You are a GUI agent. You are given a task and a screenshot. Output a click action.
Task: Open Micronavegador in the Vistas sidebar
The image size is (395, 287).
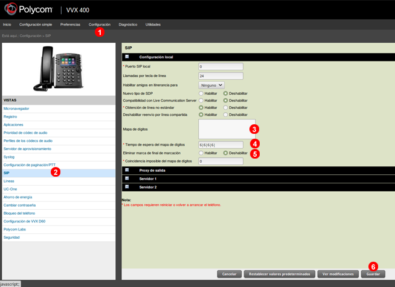[59, 109]
